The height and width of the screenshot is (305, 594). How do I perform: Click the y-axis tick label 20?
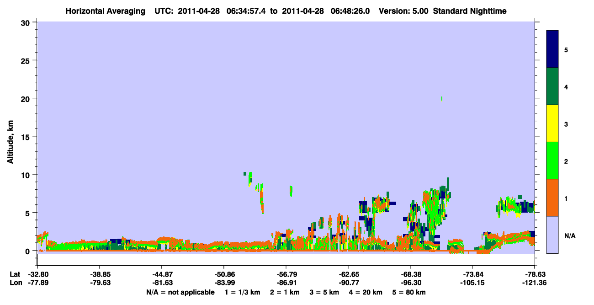click(26, 98)
